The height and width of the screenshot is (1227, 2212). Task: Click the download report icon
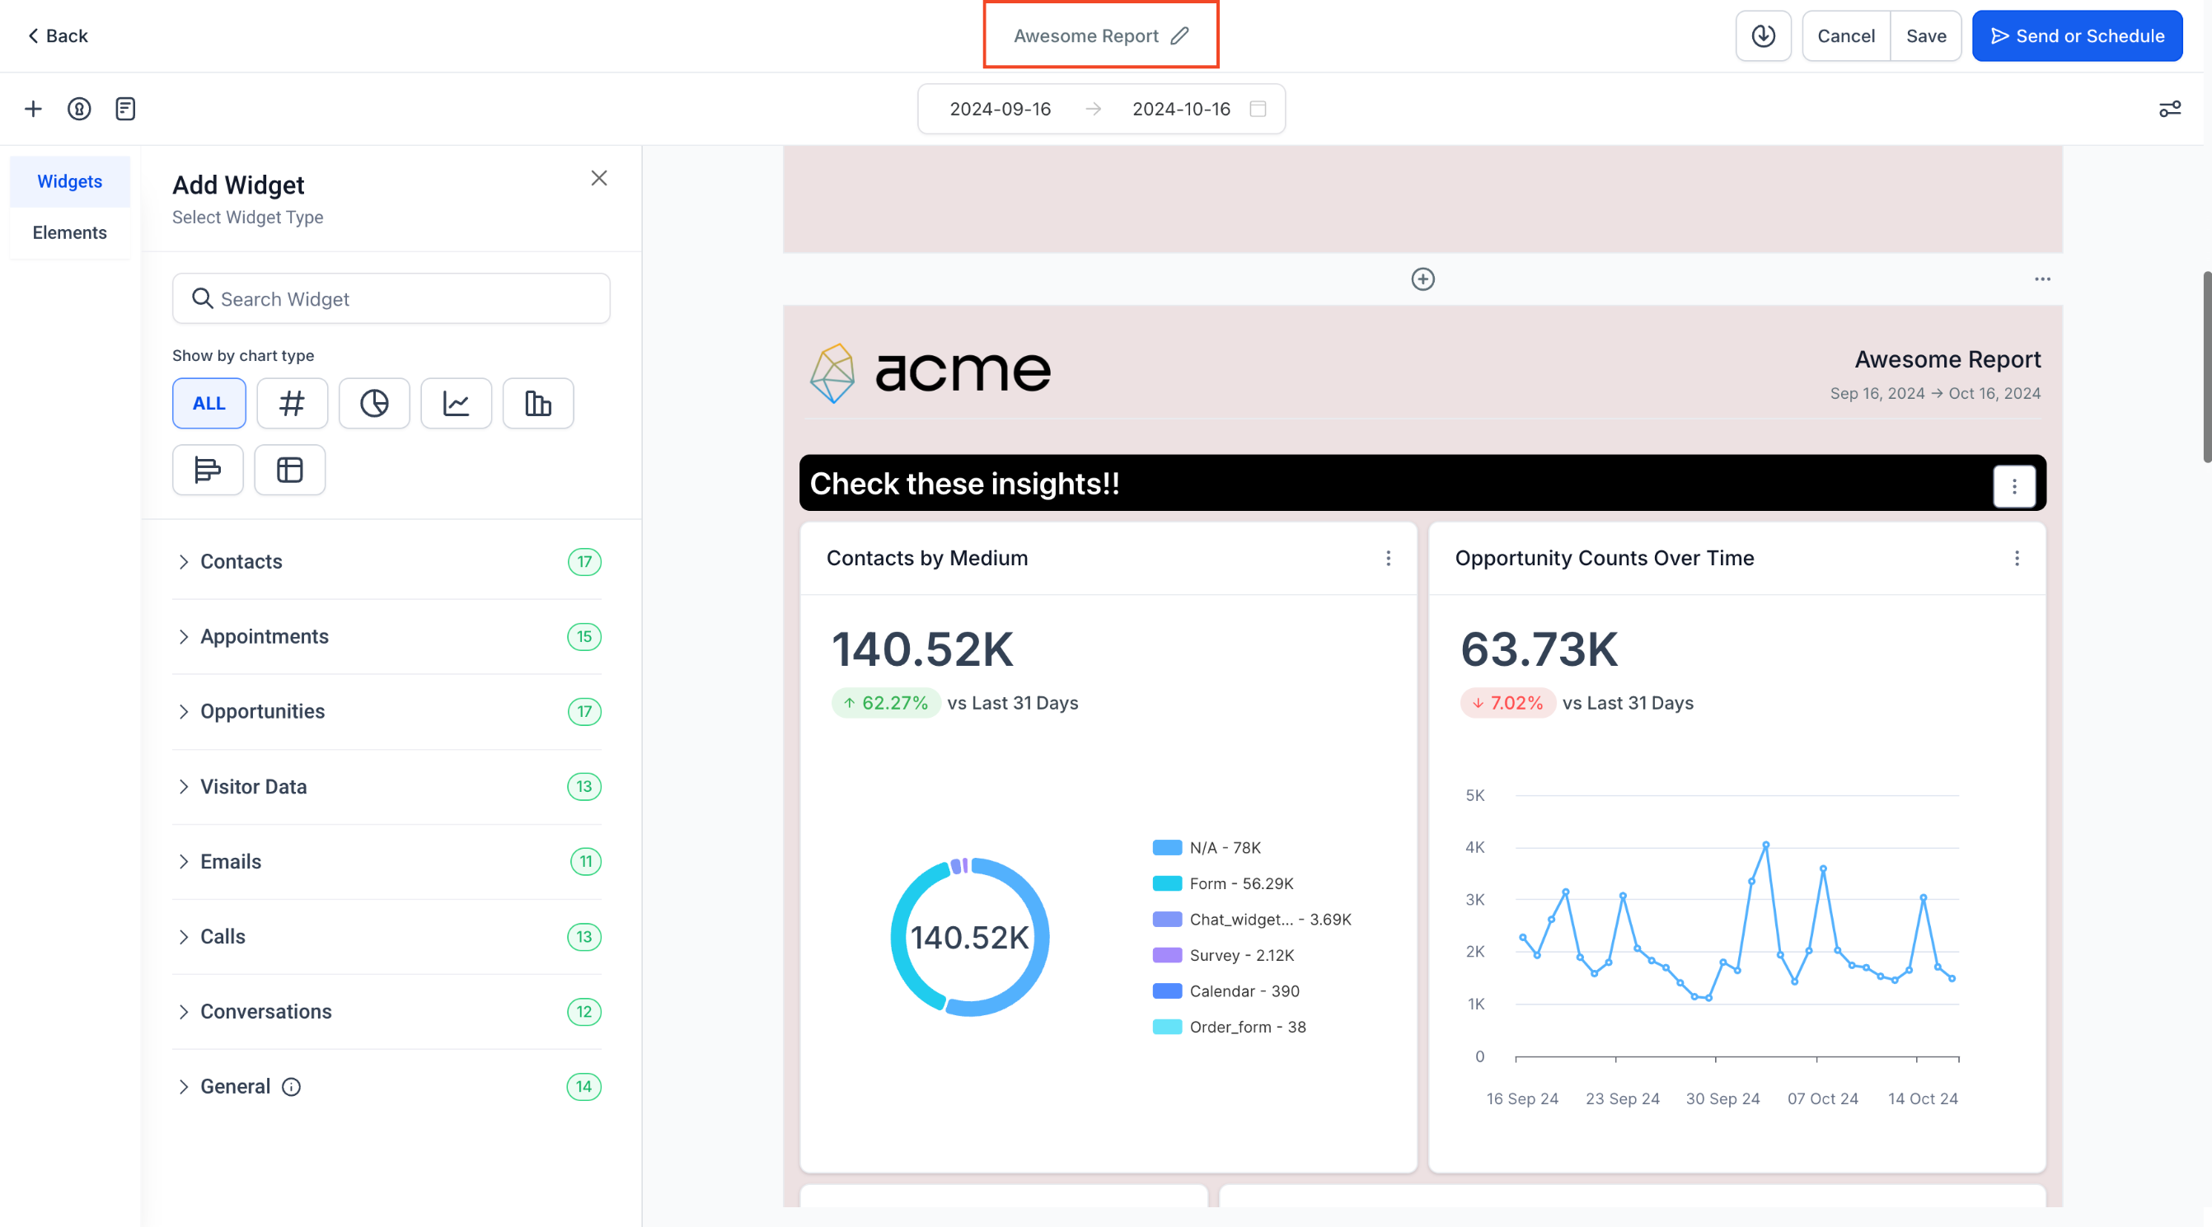pos(1763,36)
